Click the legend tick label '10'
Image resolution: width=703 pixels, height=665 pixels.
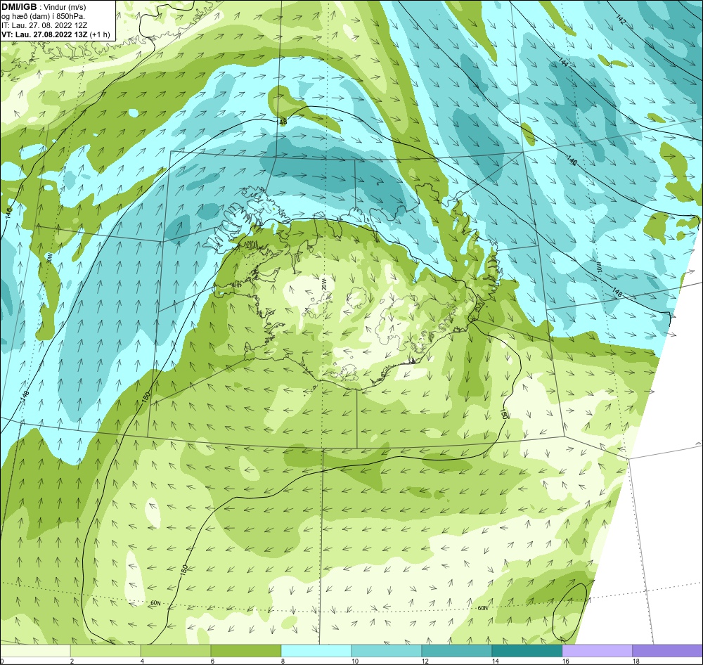354,661
